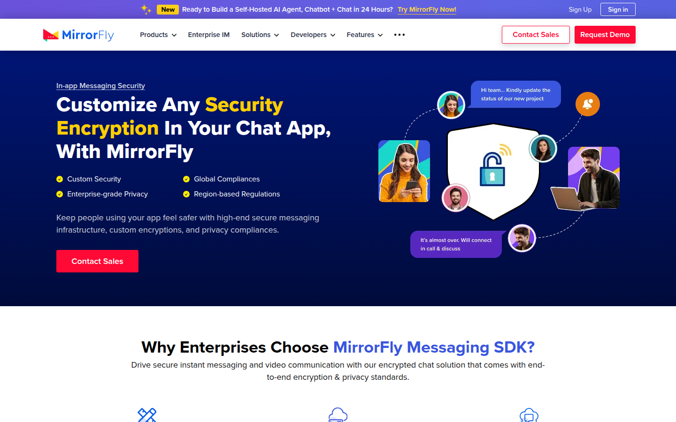
Task: Click the Request Demo button
Action: coord(605,35)
